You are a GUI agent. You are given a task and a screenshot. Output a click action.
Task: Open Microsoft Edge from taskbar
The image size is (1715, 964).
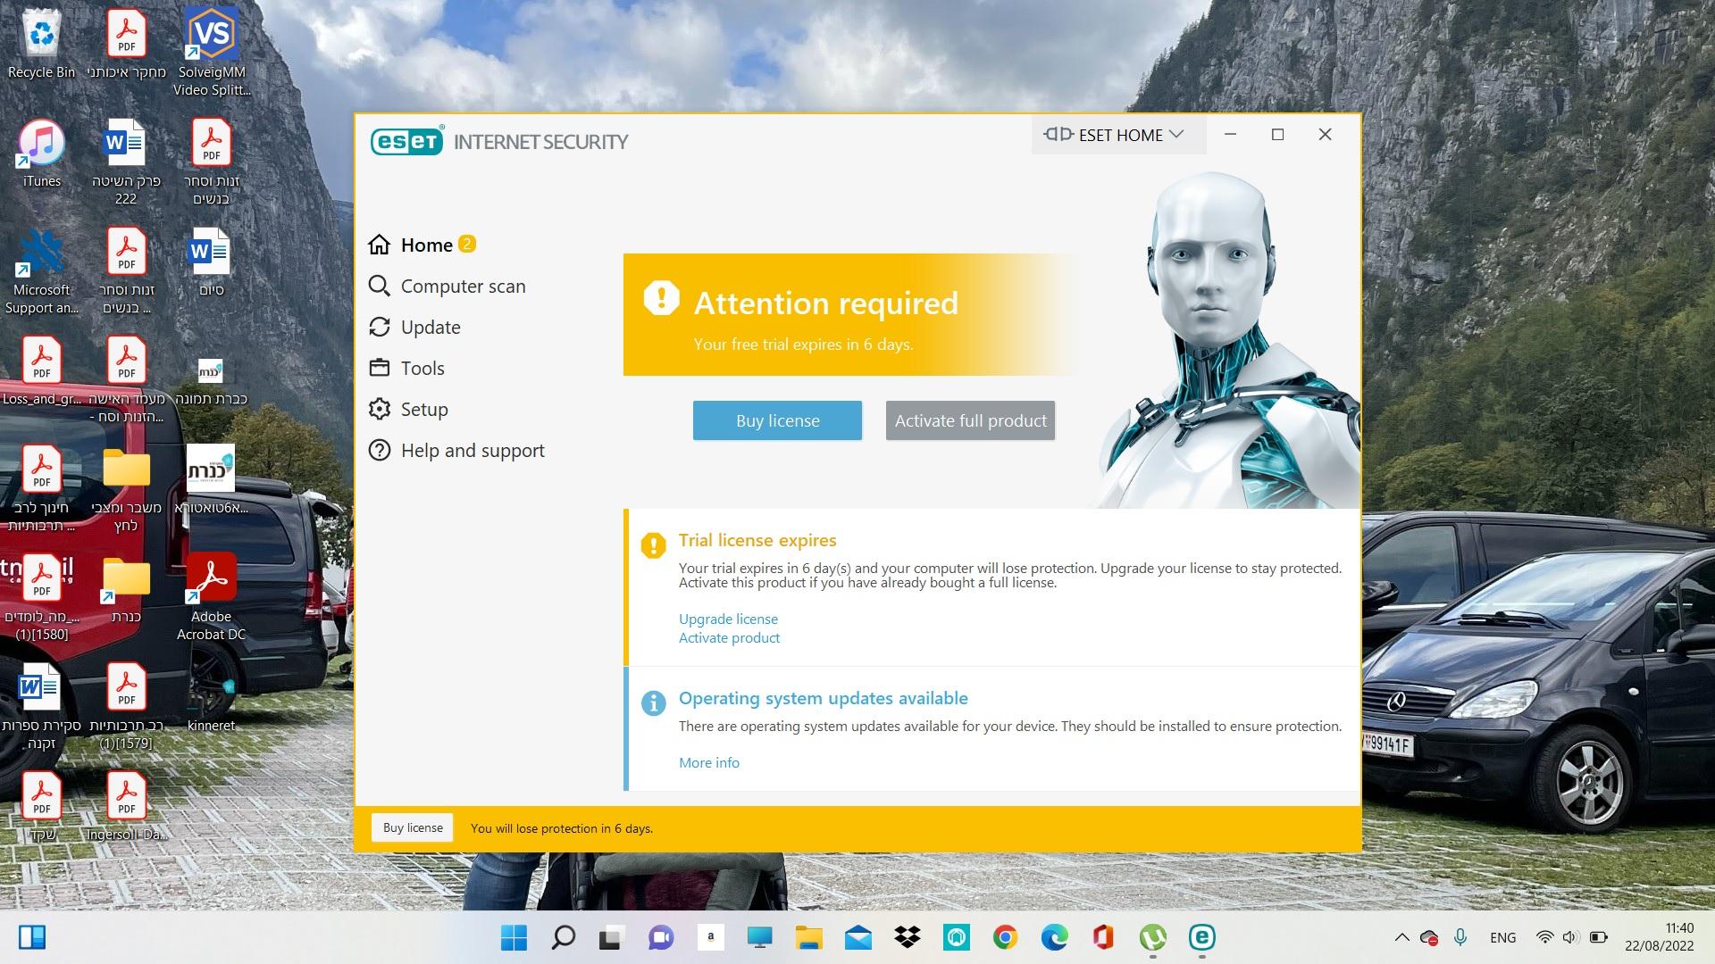pyautogui.click(x=1054, y=937)
